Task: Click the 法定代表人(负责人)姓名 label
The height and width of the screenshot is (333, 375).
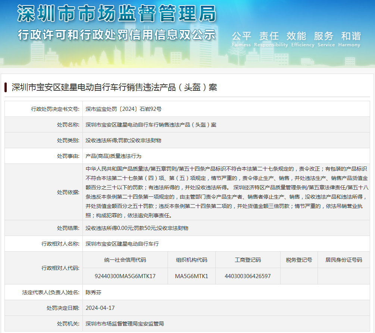Action: [x=51, y=292]
